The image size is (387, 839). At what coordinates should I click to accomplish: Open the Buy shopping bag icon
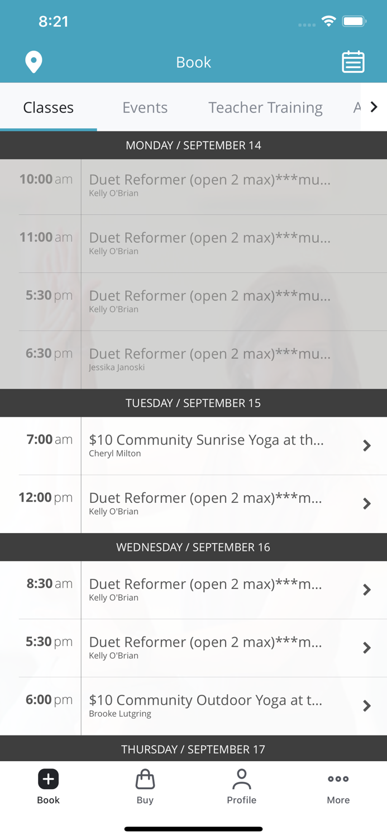[145, 779]
